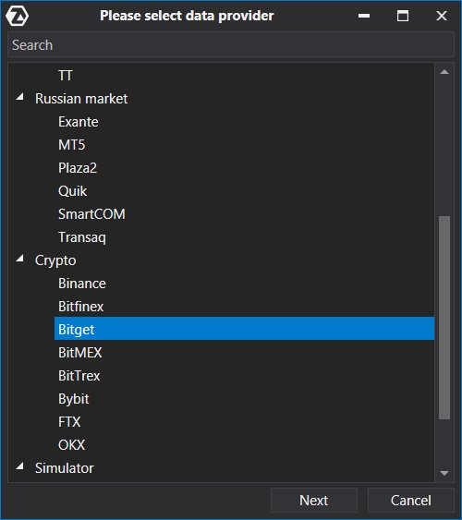Maximize the data provider window
This screenshot has height=520, width=462.
tap(403, 16)
